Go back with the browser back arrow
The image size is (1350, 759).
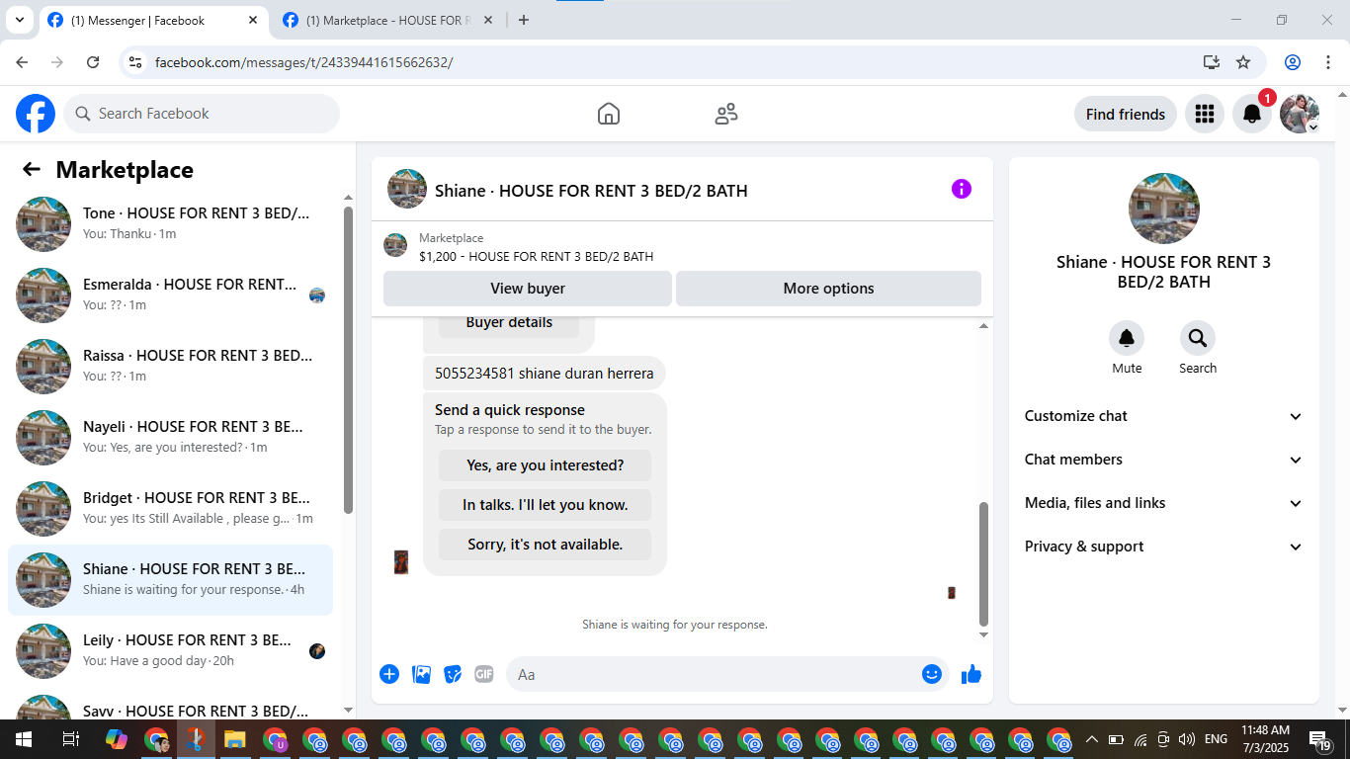[x=22, y=62]
